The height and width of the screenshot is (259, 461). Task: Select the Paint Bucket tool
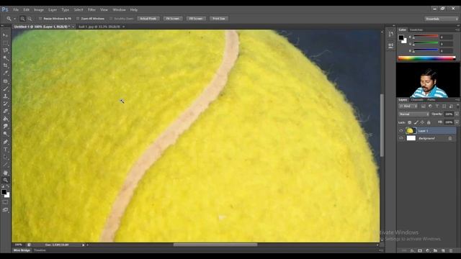pyautogui.click(x=5, y=119)
